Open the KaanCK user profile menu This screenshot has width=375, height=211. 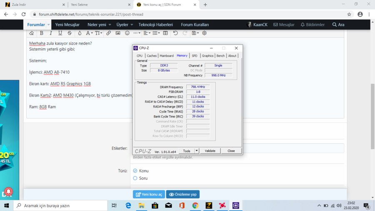click(x=257, y=25)
